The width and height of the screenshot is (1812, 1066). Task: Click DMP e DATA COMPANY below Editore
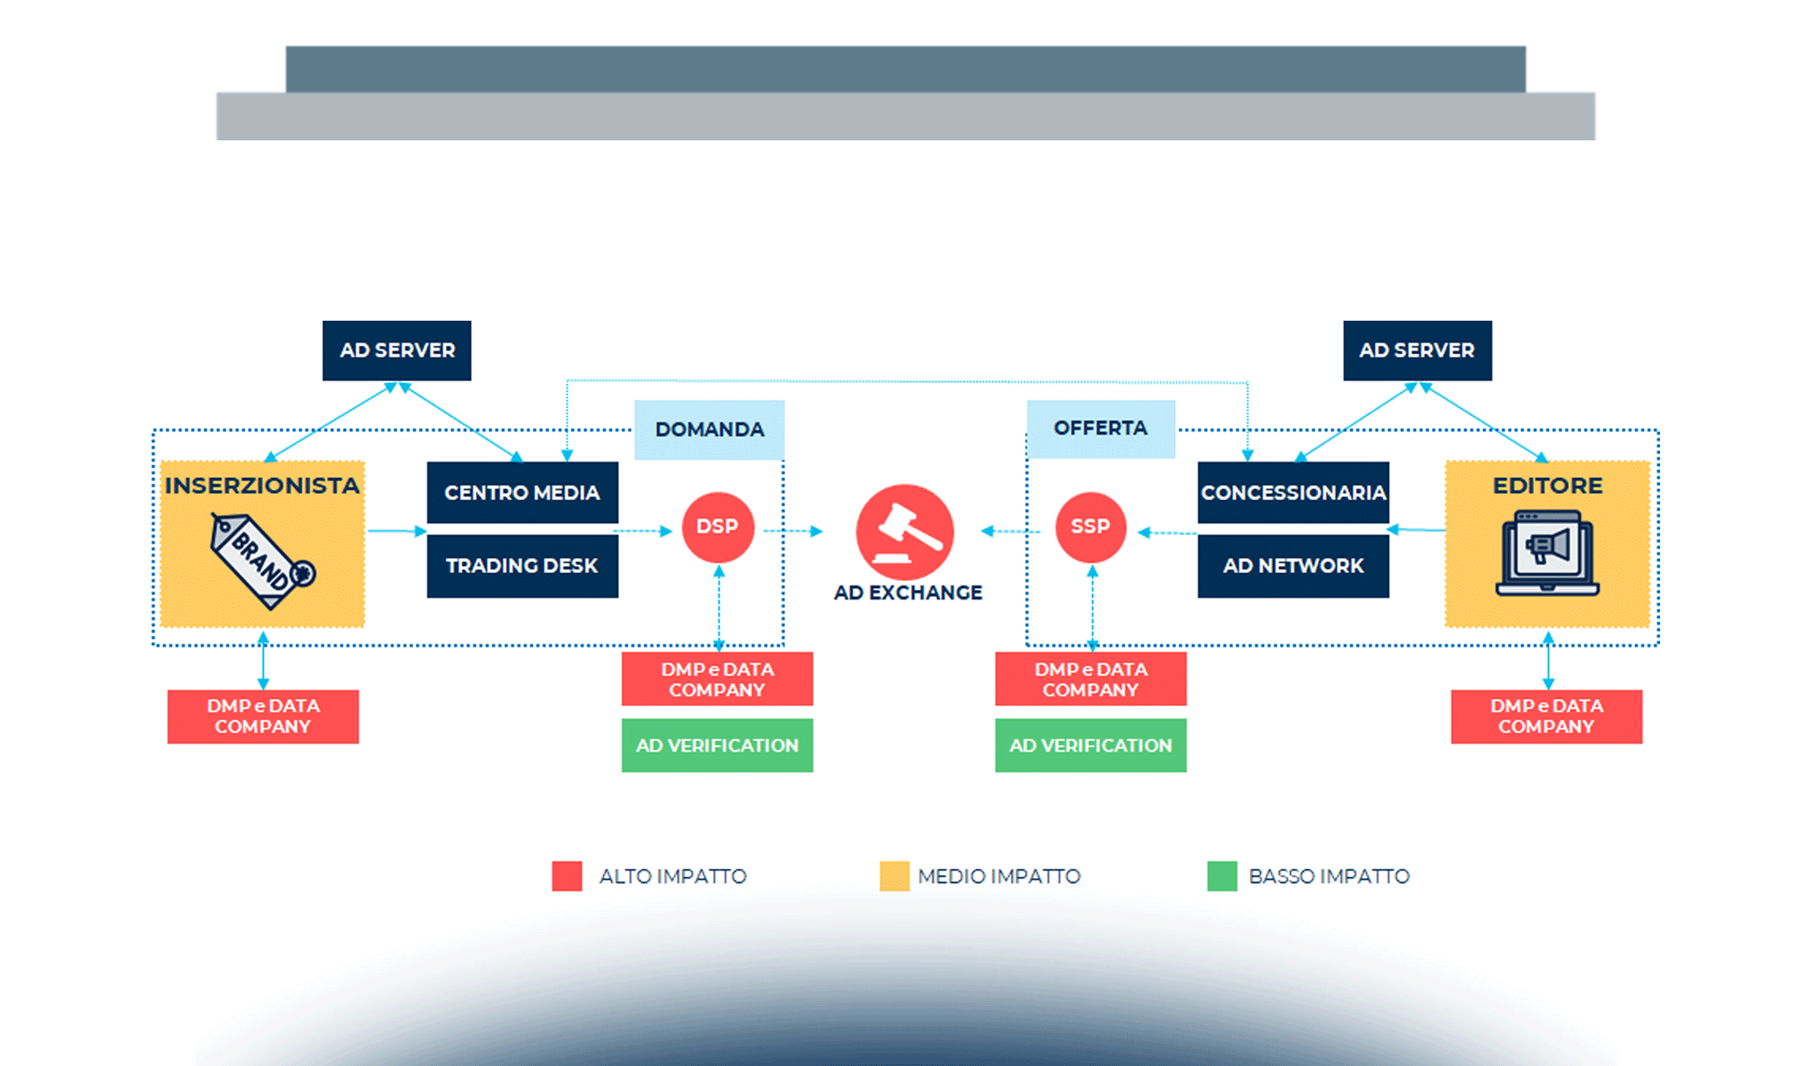tap(1546, 717)
